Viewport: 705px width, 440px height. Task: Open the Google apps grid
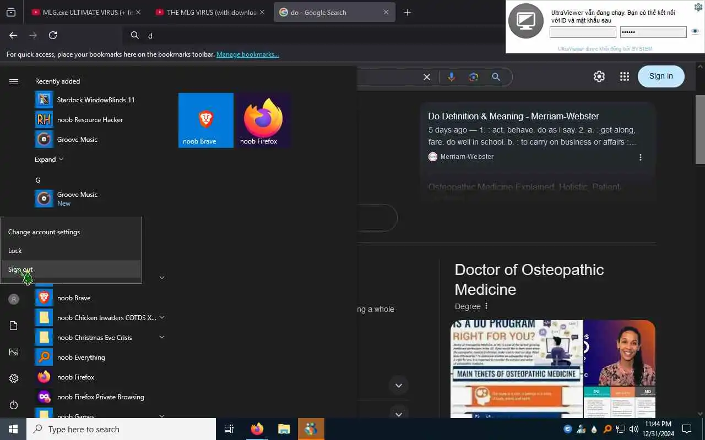[x=624, y=76]
